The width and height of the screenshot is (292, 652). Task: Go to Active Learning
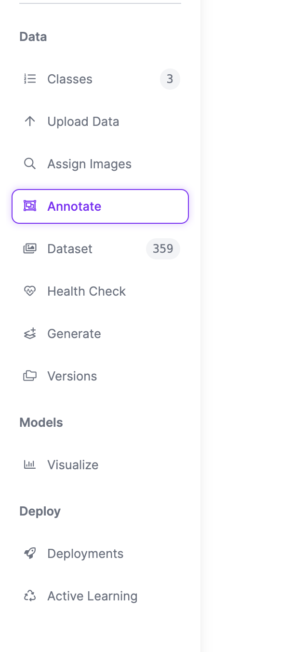pos(92,596)
